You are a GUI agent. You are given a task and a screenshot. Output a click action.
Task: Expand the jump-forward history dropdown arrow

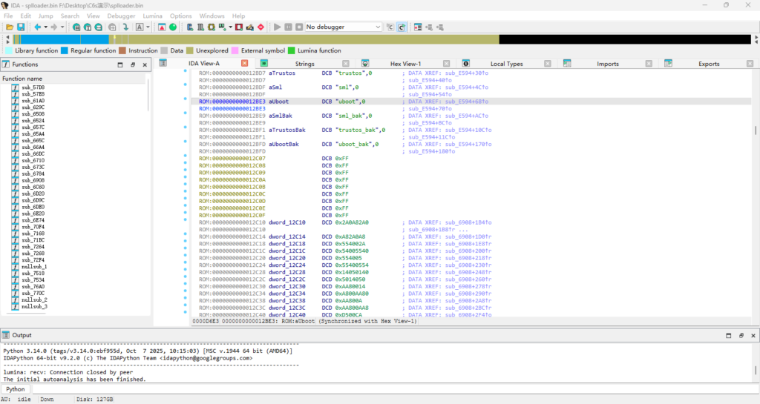click(x=64, y=27)
